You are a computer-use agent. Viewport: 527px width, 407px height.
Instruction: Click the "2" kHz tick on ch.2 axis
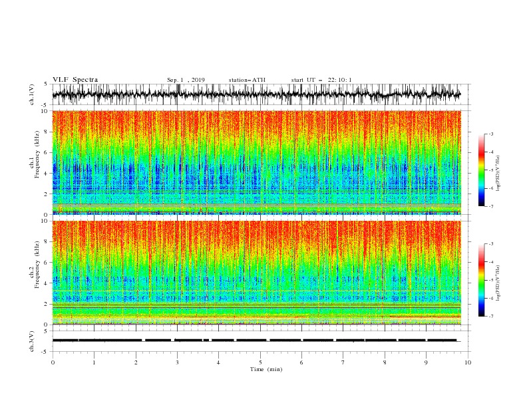pos(47,304)
